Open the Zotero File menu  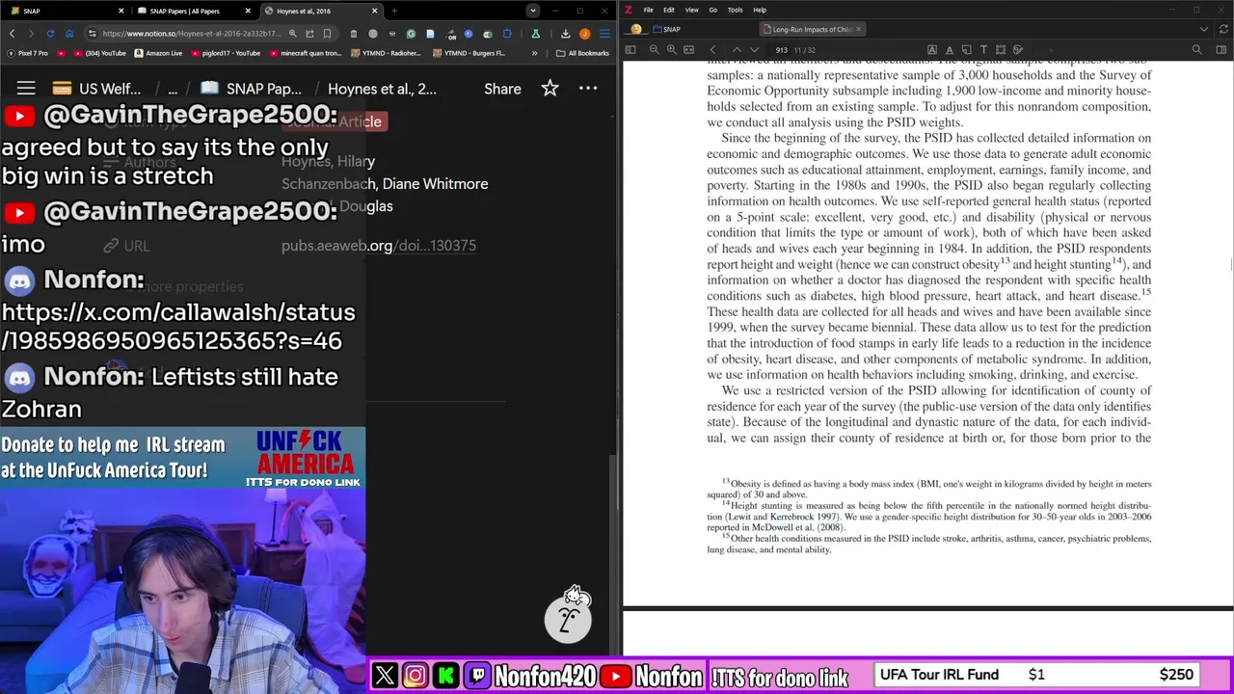(648, 10)
